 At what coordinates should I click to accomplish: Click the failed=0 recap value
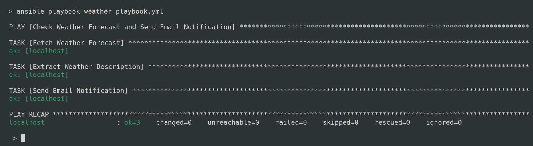click(291, 122)
